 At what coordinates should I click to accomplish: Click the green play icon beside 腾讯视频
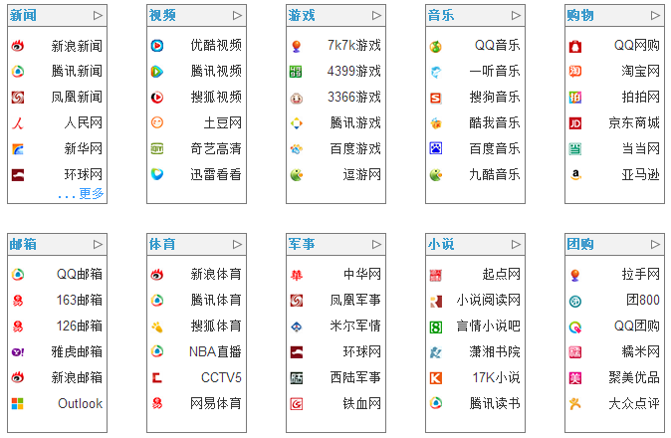tap(157, 72)
